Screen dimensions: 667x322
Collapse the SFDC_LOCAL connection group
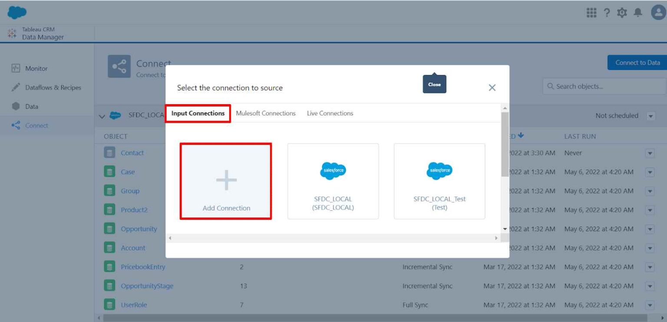coord(102,116)
